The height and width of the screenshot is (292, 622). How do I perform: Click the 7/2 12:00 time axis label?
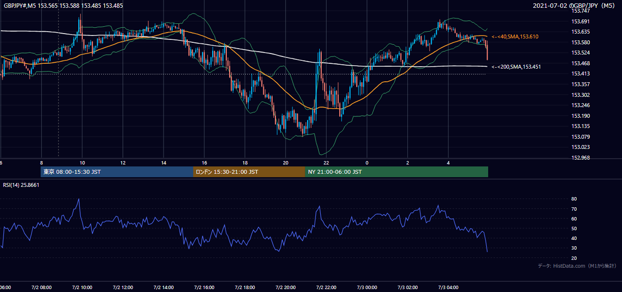(x=123, y=288)
